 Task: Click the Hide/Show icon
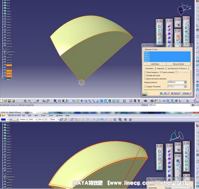point(114,101)
